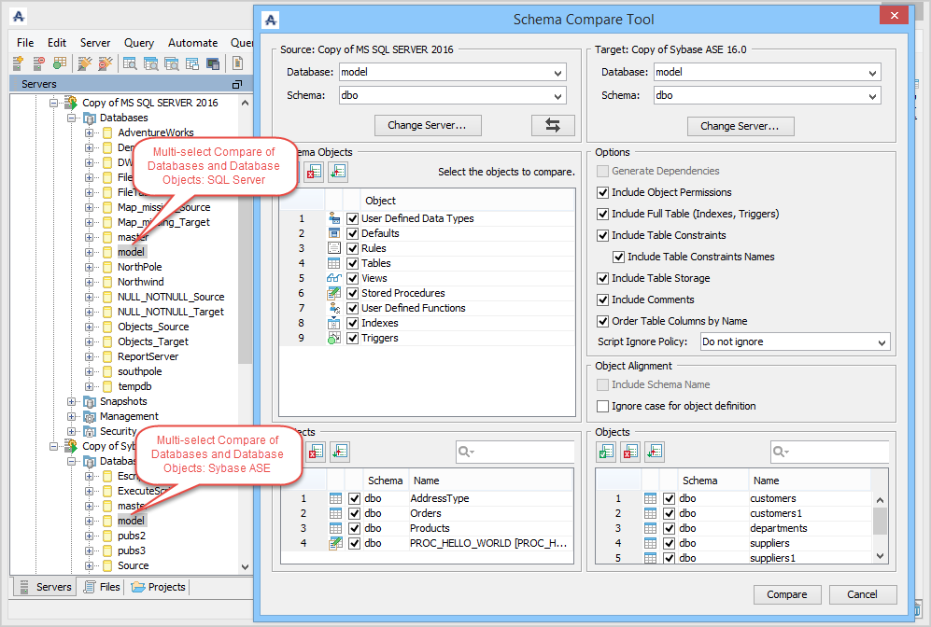Click the Compare button
931x627 pixels.
(787, 594)
